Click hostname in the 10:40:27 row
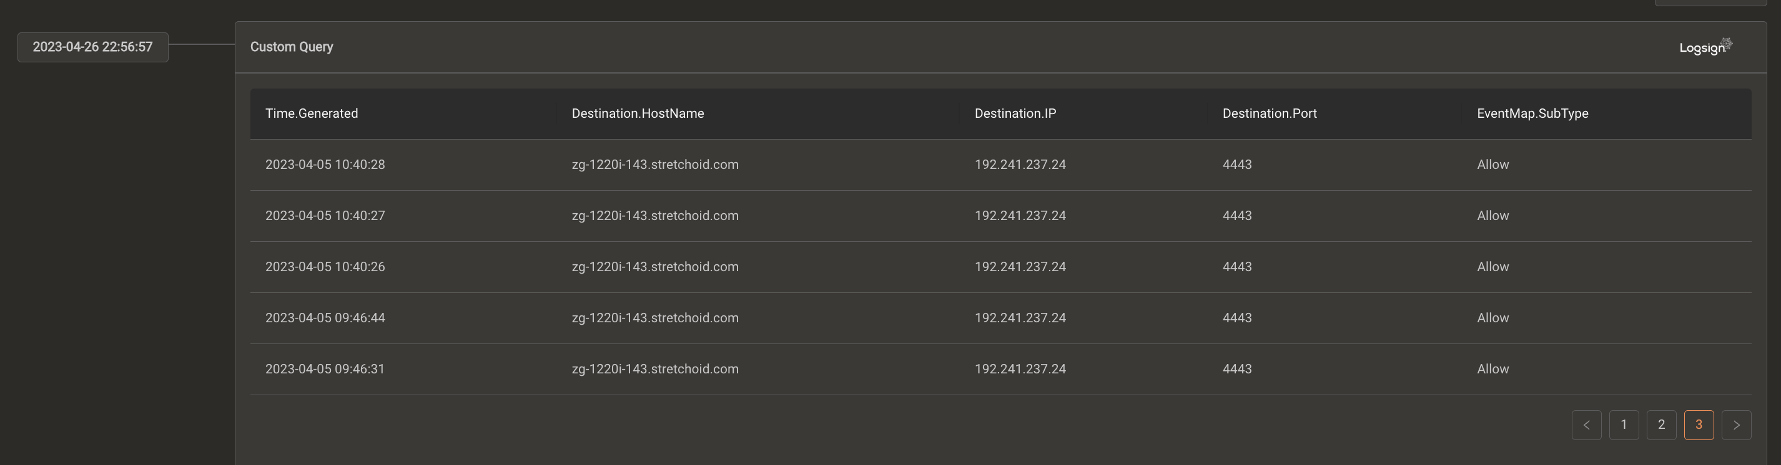This screenshot has width=1781, height=465. (x=654, y=215)
